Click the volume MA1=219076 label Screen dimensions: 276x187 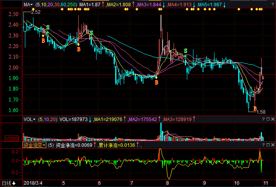point(108,119)
